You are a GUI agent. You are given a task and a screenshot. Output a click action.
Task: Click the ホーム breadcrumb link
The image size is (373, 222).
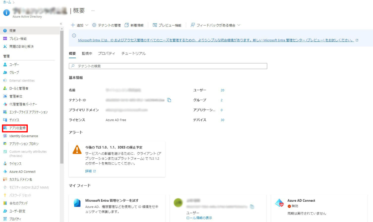click(x=7, y=2)
